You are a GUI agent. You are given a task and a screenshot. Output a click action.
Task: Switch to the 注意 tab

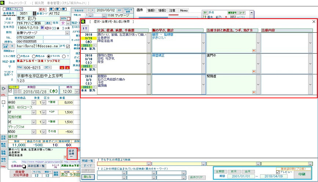pyautogui.click(x=172, y=10)
